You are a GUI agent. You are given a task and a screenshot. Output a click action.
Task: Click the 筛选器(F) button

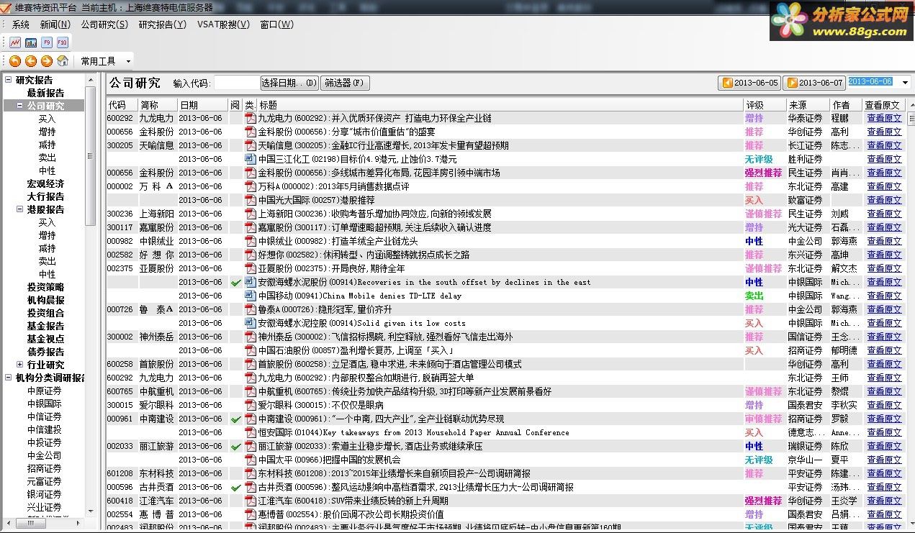tap(346, 83)
